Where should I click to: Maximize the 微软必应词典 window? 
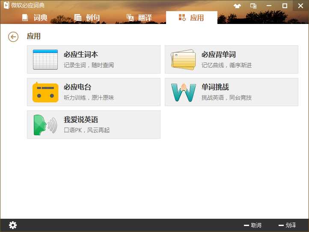click(x=285, y=6)
